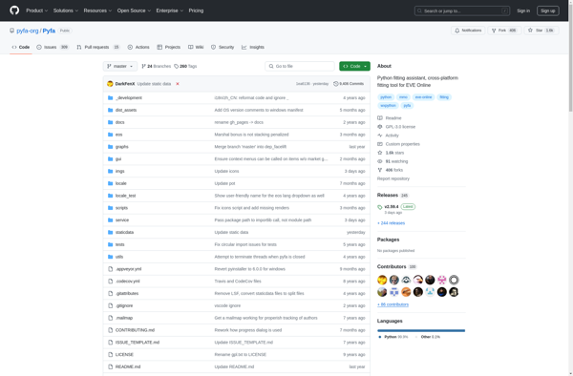The width and height of the screenshot is (573, 376).
Task: Open the GPL-3.0 license link
Action: coord(396,127)
